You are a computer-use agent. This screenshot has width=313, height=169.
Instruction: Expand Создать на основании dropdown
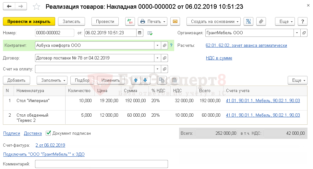click(x=214, y=21)
